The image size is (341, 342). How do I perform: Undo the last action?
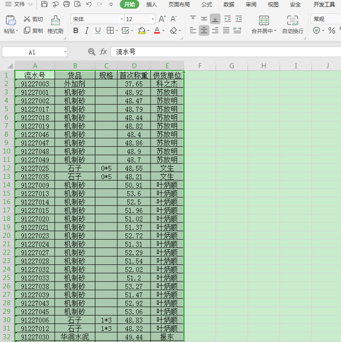89,4
